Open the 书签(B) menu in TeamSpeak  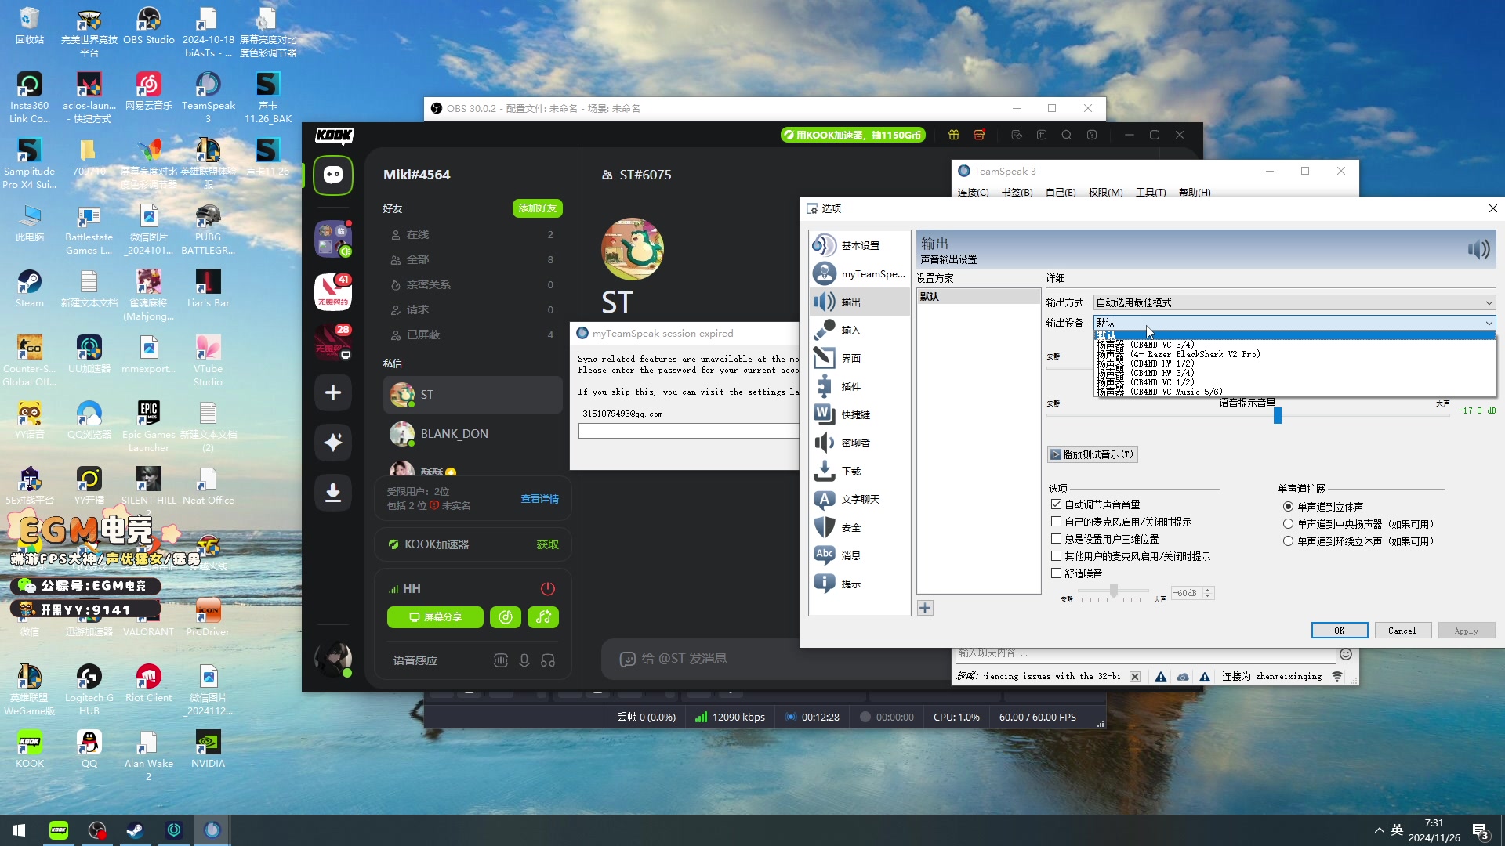tap(1017, 193)
